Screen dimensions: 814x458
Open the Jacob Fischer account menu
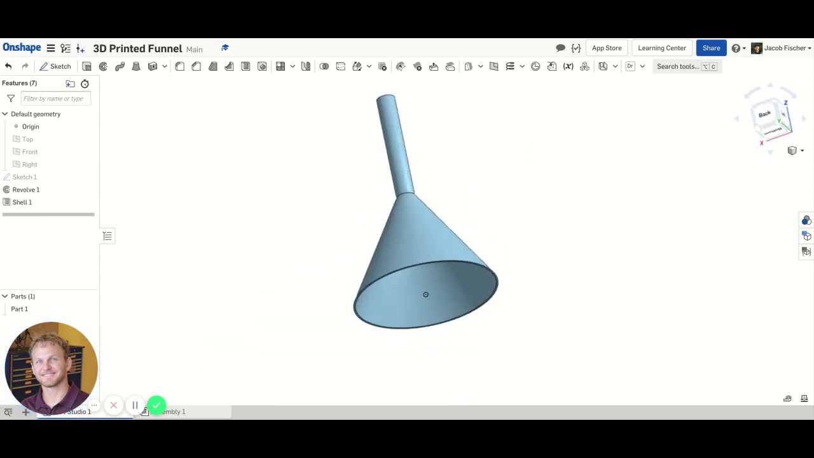(x=782, y=48)
